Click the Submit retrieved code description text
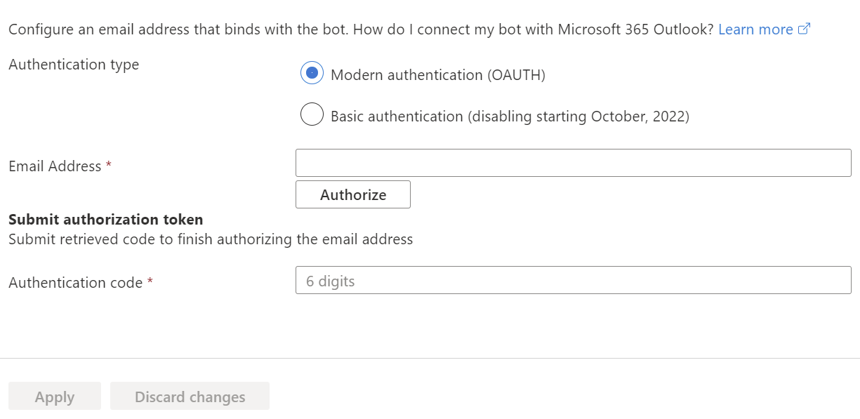Screen dimensions: 860x419 pyautogui.click(x=211, y=239)
